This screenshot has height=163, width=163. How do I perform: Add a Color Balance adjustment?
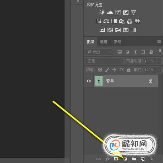pyautogui.click(x=106, y=21)
